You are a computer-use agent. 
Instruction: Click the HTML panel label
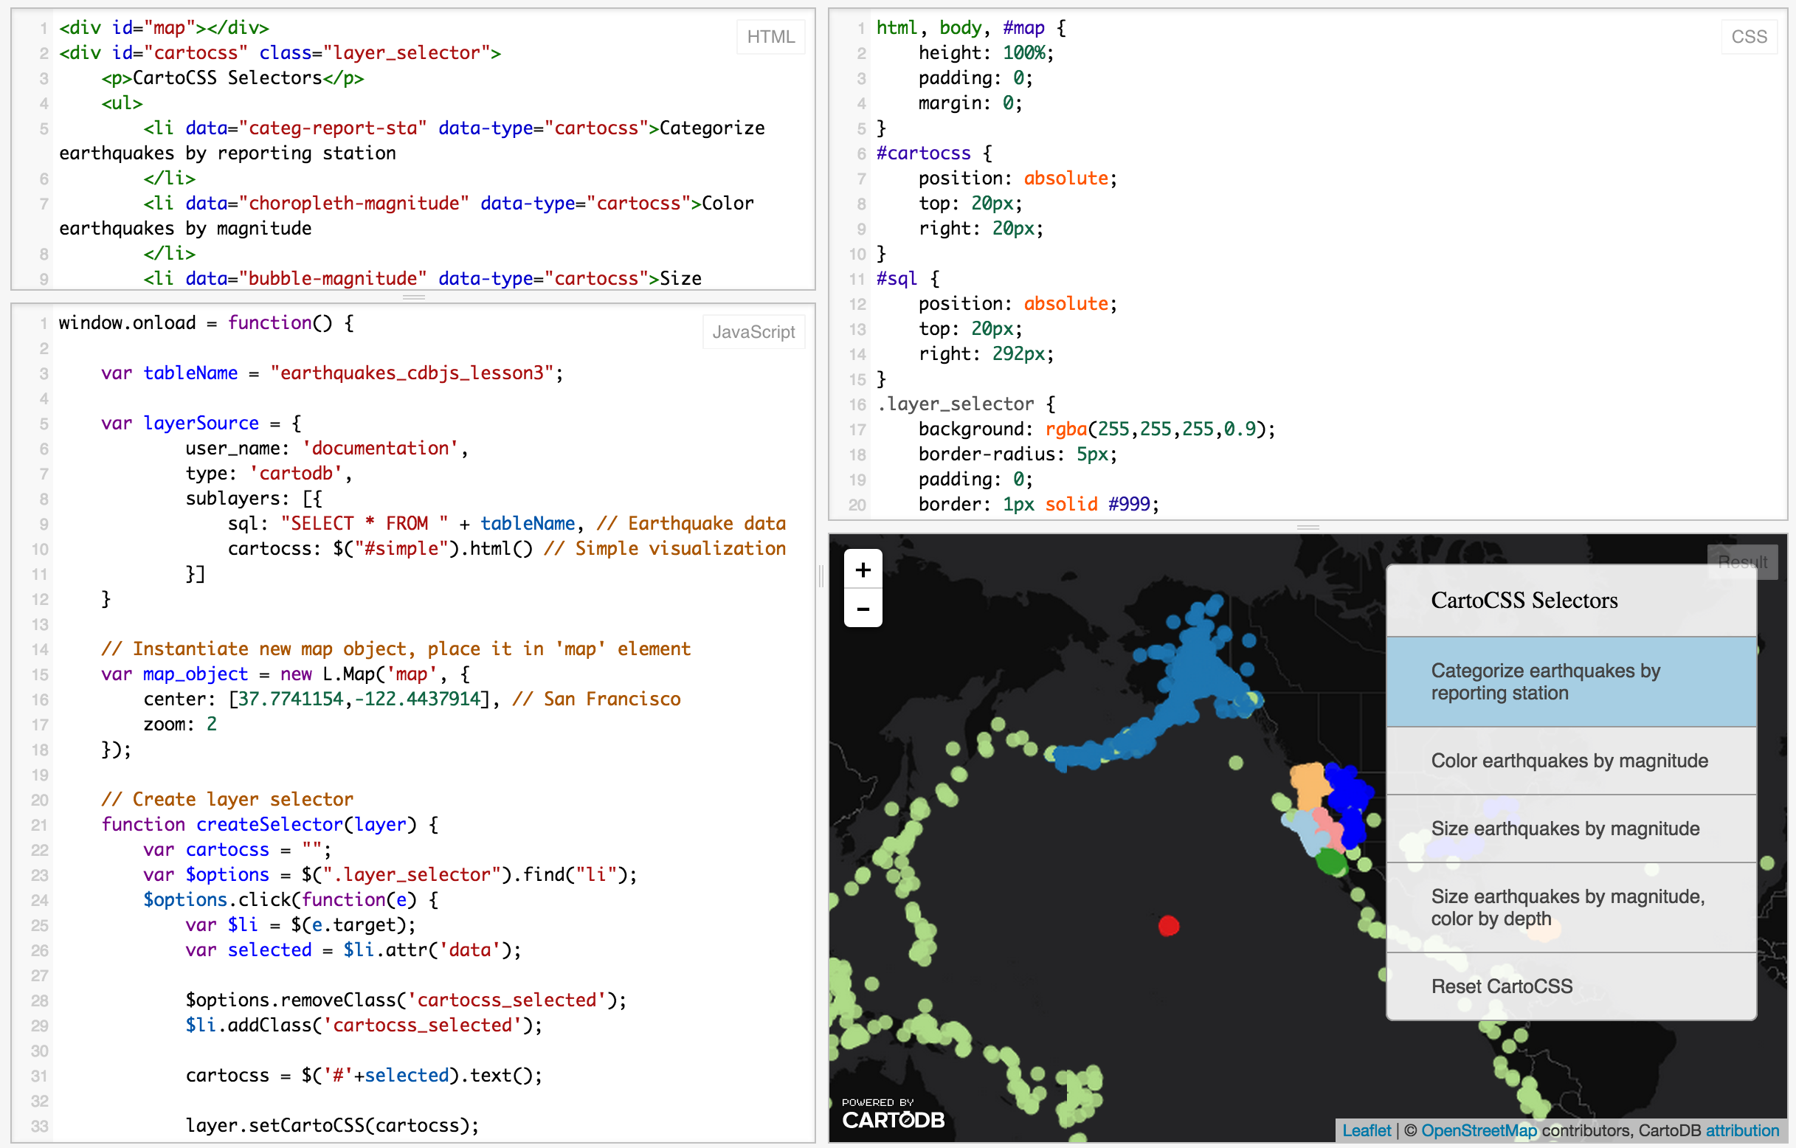pos(770,37)
